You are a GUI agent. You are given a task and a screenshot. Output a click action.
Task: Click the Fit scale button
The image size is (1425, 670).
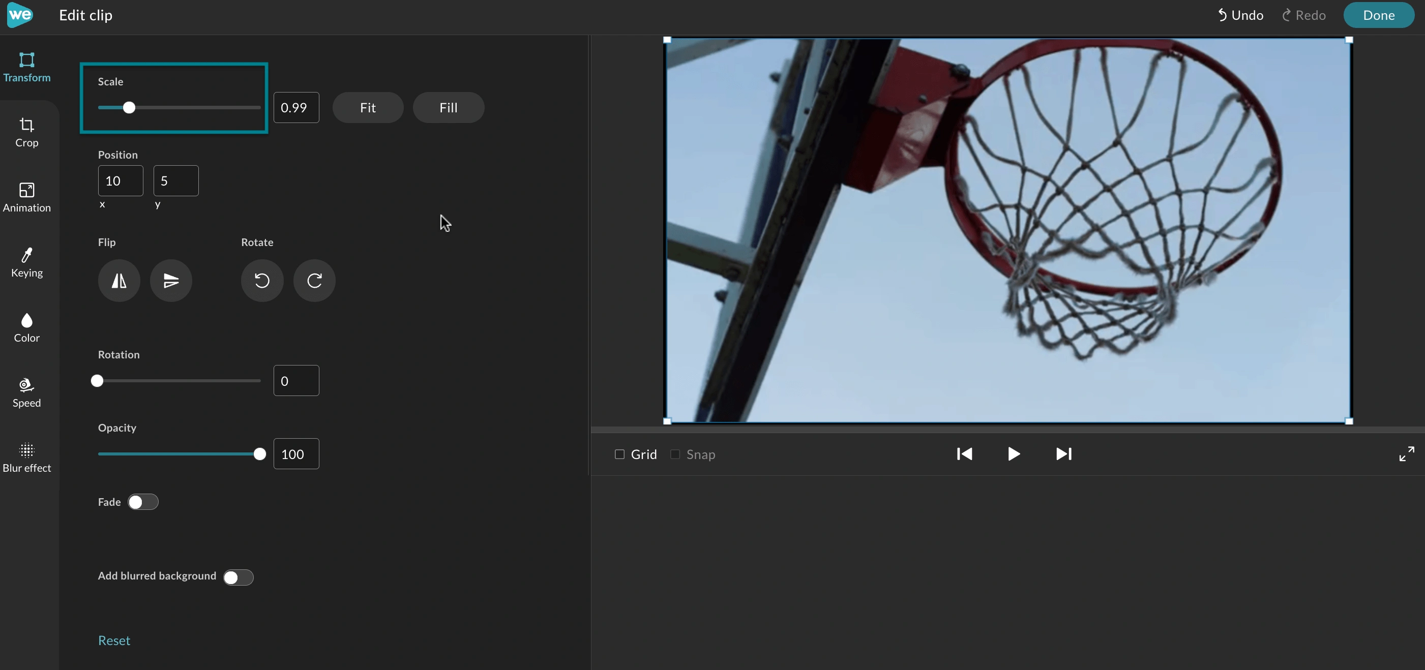click(x=368, y=107)
